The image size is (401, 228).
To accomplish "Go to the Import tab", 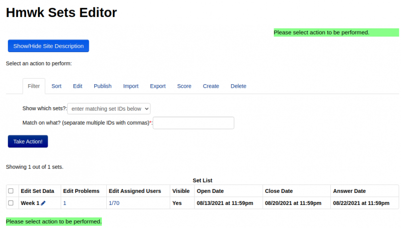I will click(131, 86).
